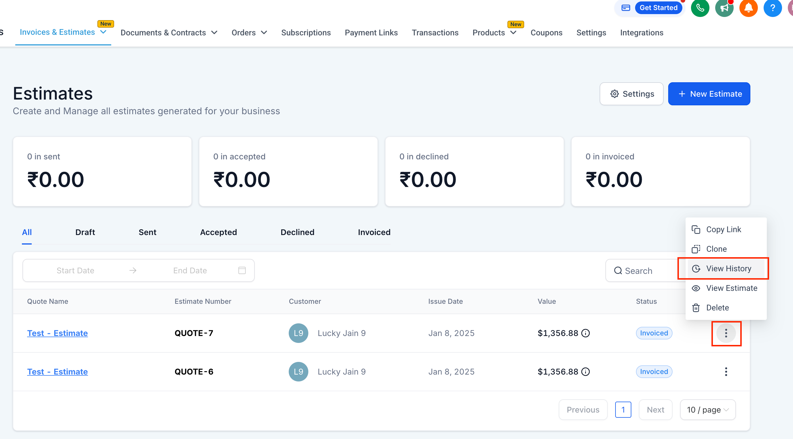Viewport: 793px width, 439px height.
Task: Open the QUOTE-7 Test - Estimate link
Action: pyautogui.click(x=57, y=333)
